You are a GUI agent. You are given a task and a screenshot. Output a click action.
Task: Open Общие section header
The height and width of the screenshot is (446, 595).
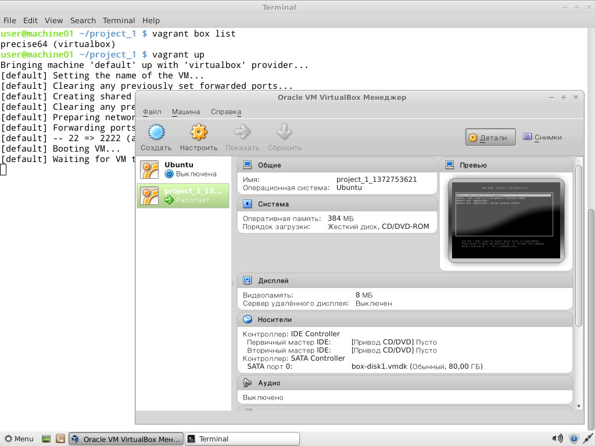[x=338, y=165]
